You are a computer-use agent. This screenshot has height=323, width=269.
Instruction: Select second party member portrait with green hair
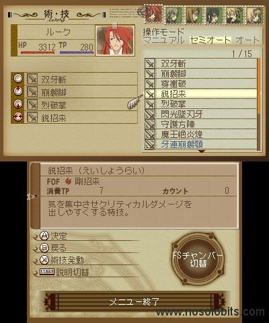174,15
